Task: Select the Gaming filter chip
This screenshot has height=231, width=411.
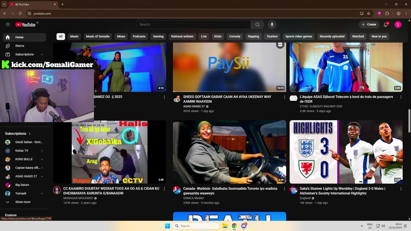Action: pos(158,37)
